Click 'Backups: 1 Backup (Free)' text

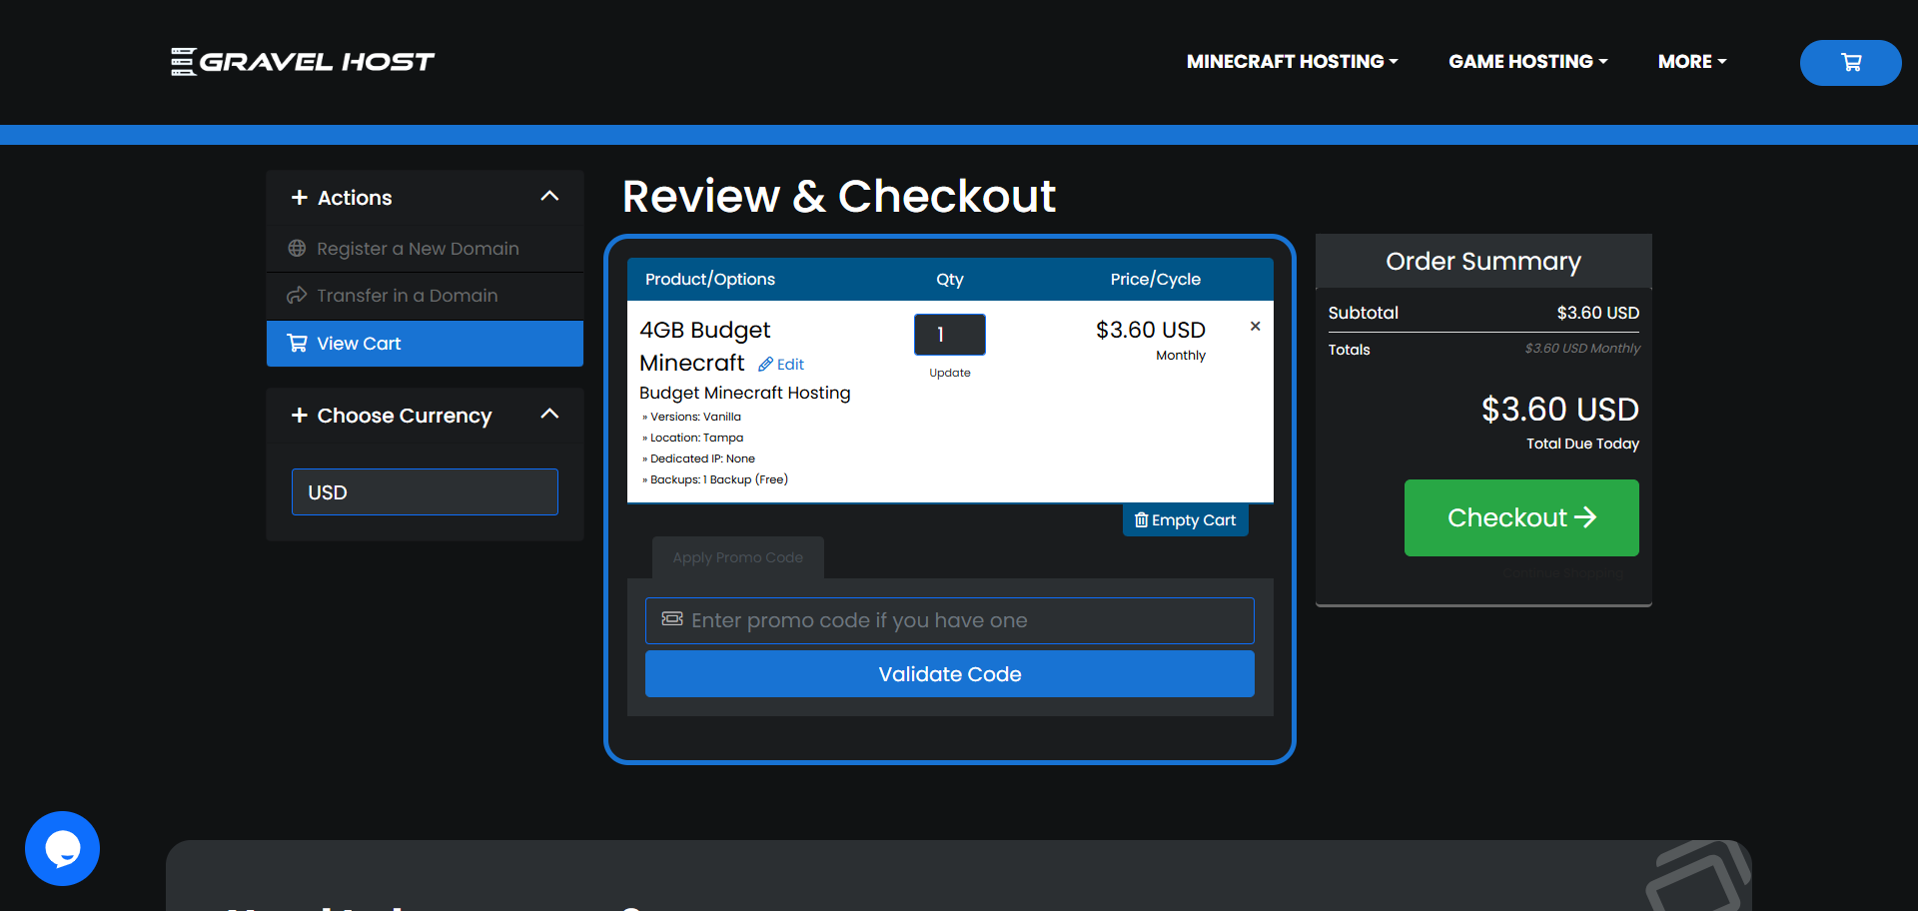click(718, 479)
